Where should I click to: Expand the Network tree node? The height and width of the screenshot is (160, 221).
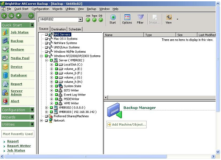(x=41, y=120)
